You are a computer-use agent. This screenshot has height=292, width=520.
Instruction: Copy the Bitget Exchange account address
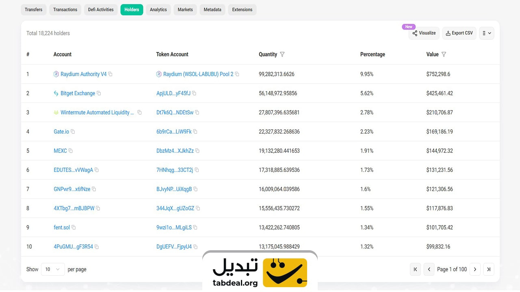pos(99,93)
